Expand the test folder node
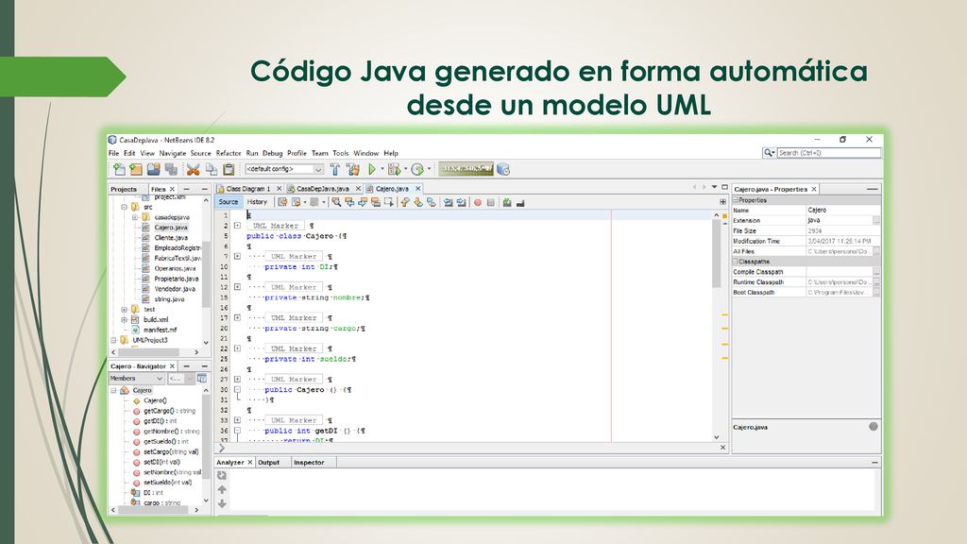Image resolution: width=967 pixels, height=544 pixels. point(124,310)
